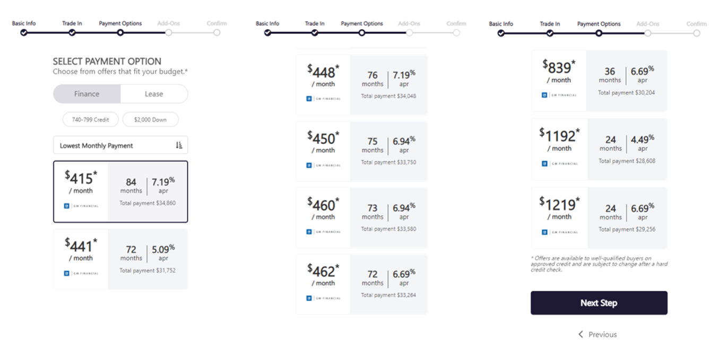Viewport: 719px width, 348px height.
Task: Click the Add-Ons marker on rightmost progress bar
Action: pos(648,33)
